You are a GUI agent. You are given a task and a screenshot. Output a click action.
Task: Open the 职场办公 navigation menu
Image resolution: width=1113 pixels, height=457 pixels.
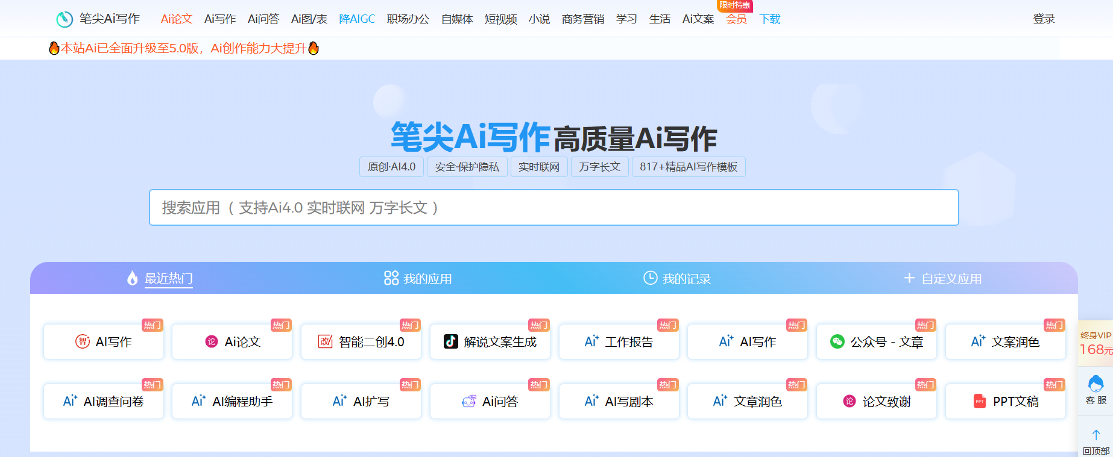point(408,19)
